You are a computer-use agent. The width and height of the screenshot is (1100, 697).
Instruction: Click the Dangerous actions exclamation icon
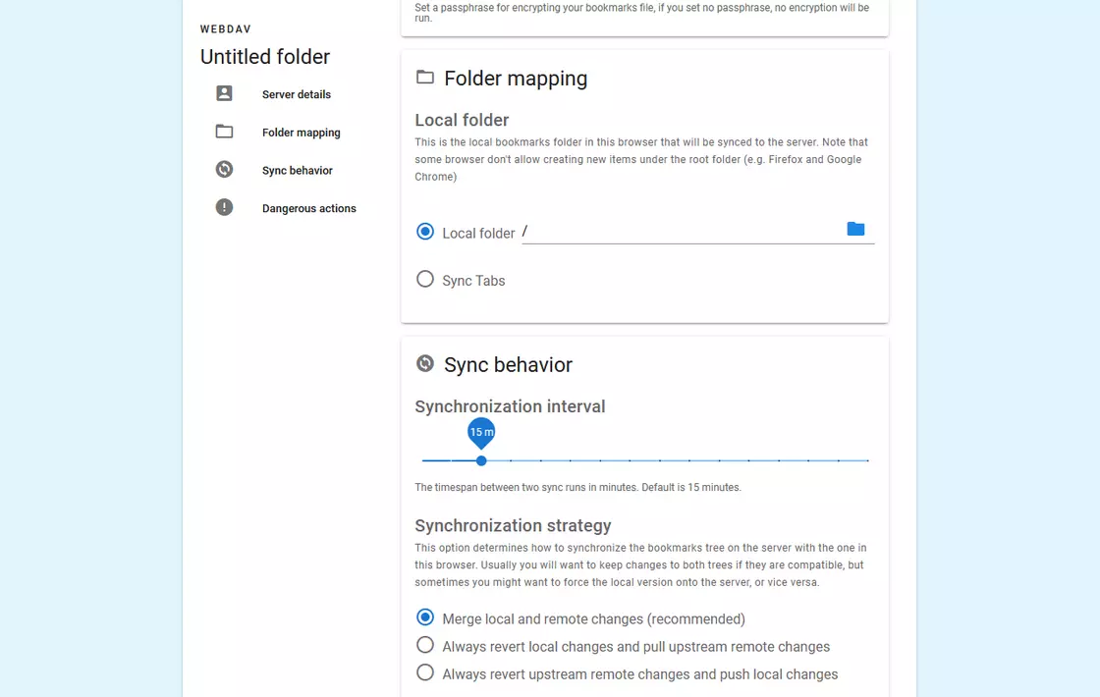click(x=224, y=207)
